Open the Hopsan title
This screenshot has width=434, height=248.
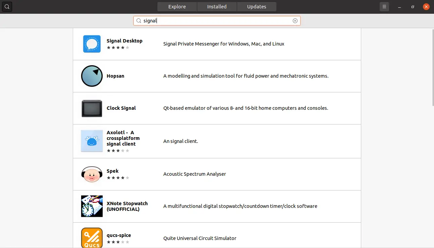(115, 76)
